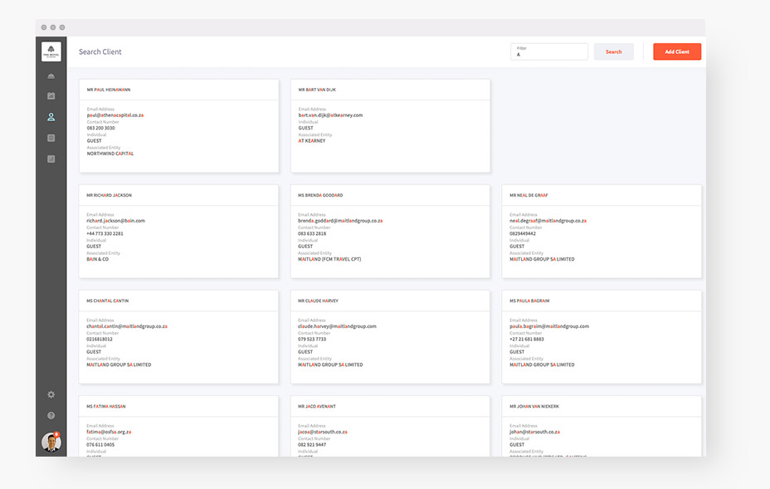The height and width of the screenshot is (489, 770).
Task: Click the Search button
Action: point(613,51)
